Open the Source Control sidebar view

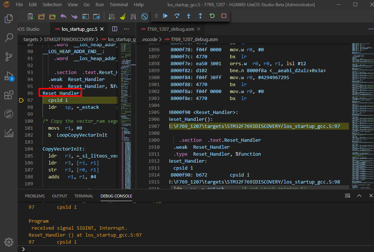click(x=8, y=57)
